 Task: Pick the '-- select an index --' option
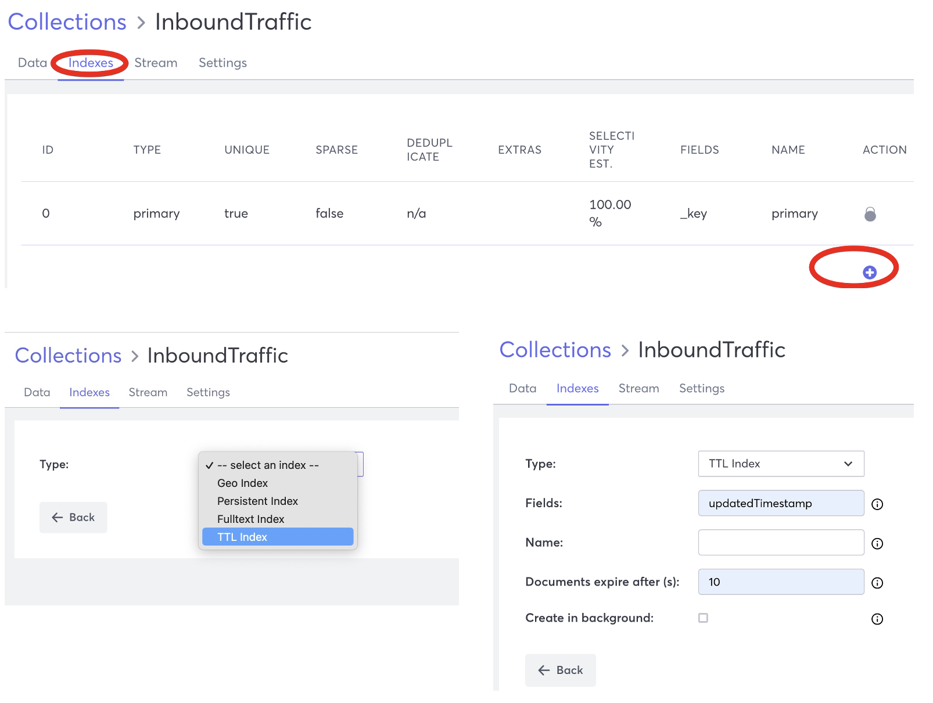coord(278,465)
